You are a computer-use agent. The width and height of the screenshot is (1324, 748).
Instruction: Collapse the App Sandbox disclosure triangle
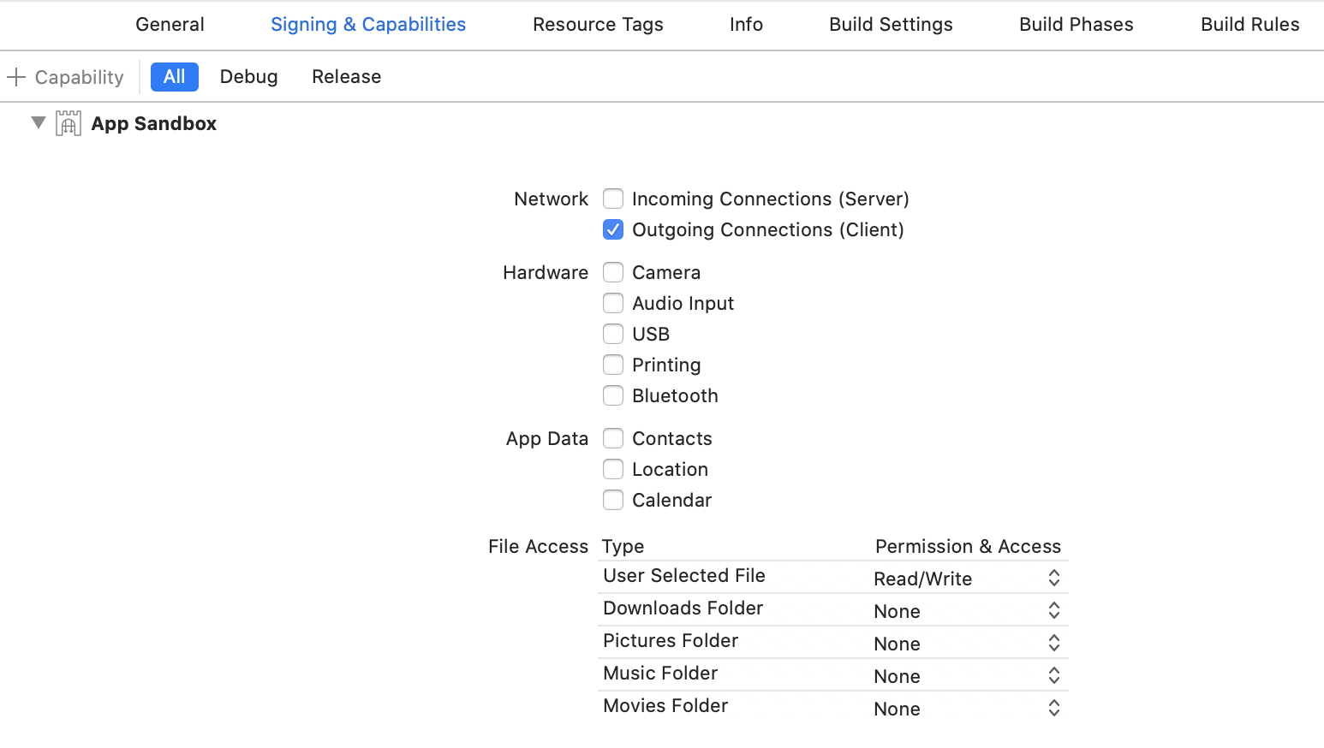point(39,122)
